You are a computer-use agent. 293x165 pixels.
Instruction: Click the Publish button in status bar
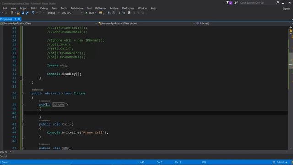[x=280, y=162]
